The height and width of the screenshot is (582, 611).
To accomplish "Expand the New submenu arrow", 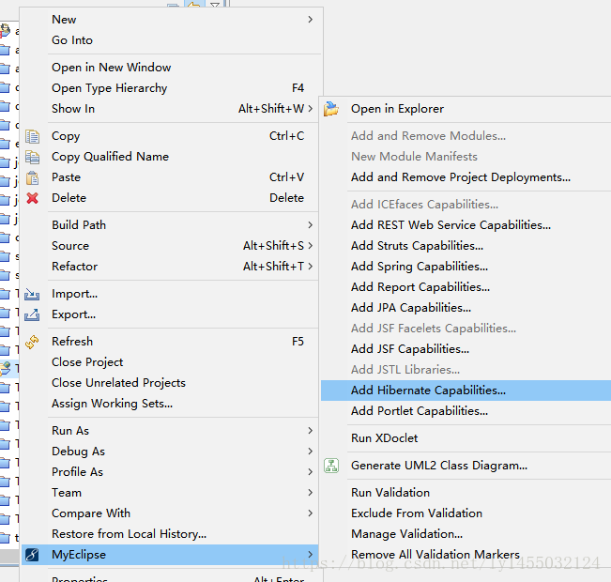I will (x=310, y=20).
